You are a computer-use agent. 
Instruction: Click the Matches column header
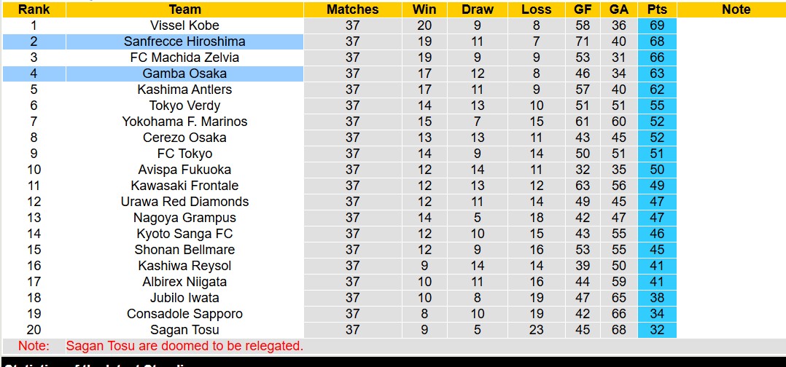point(352,9)
